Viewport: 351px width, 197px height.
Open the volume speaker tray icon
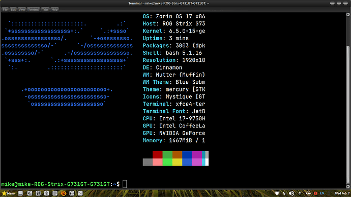click(291, 193)
